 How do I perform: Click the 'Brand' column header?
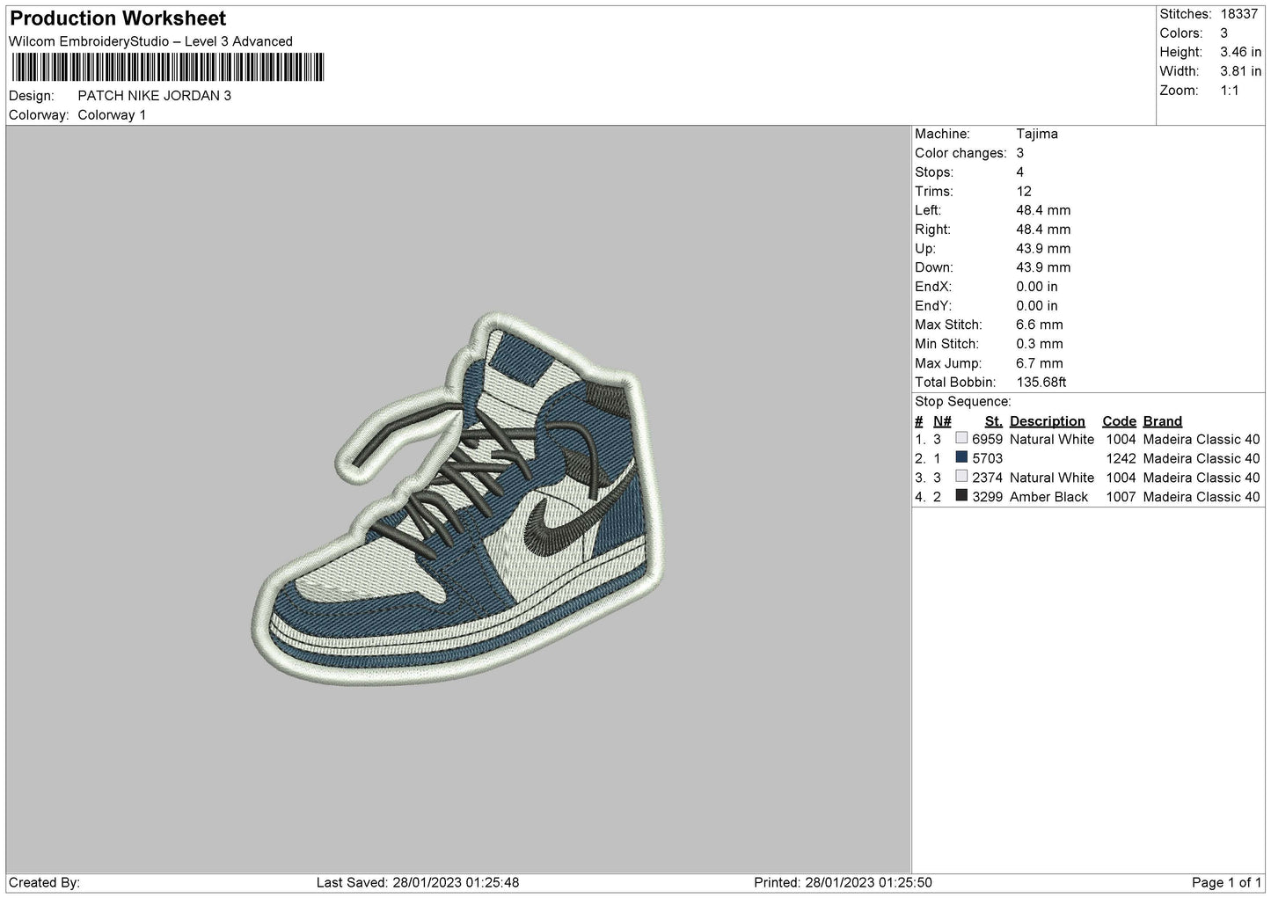tap(1163, 421)
